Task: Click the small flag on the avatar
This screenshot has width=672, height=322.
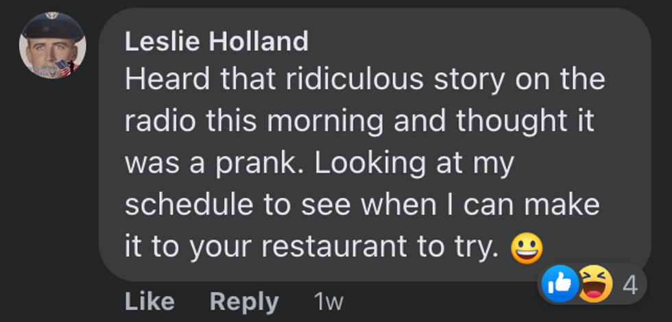Action: (65, 67)
